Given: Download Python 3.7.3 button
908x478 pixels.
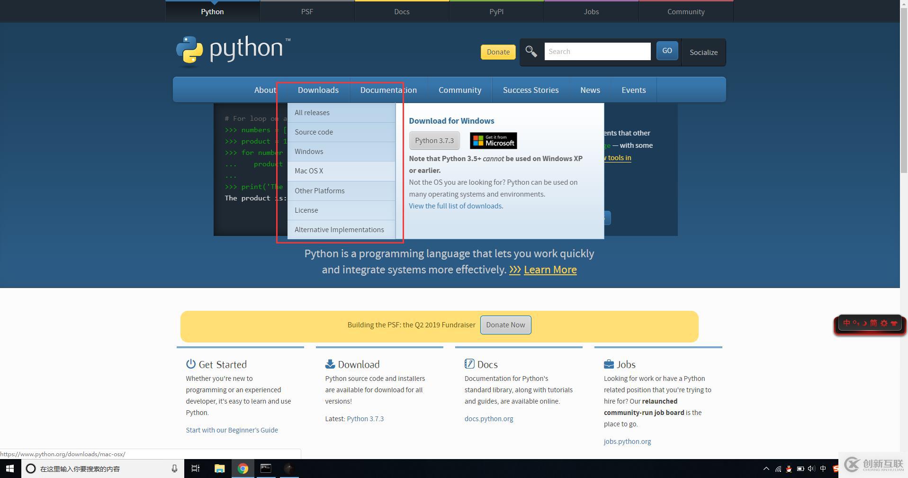Looking at the screenshot, I should pyautogui.click(x=434, y=141).
